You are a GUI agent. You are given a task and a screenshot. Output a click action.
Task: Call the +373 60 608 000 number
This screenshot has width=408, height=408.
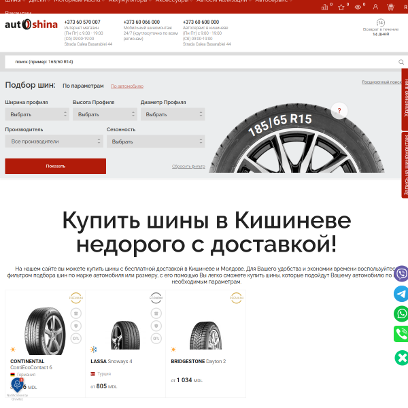201,22
